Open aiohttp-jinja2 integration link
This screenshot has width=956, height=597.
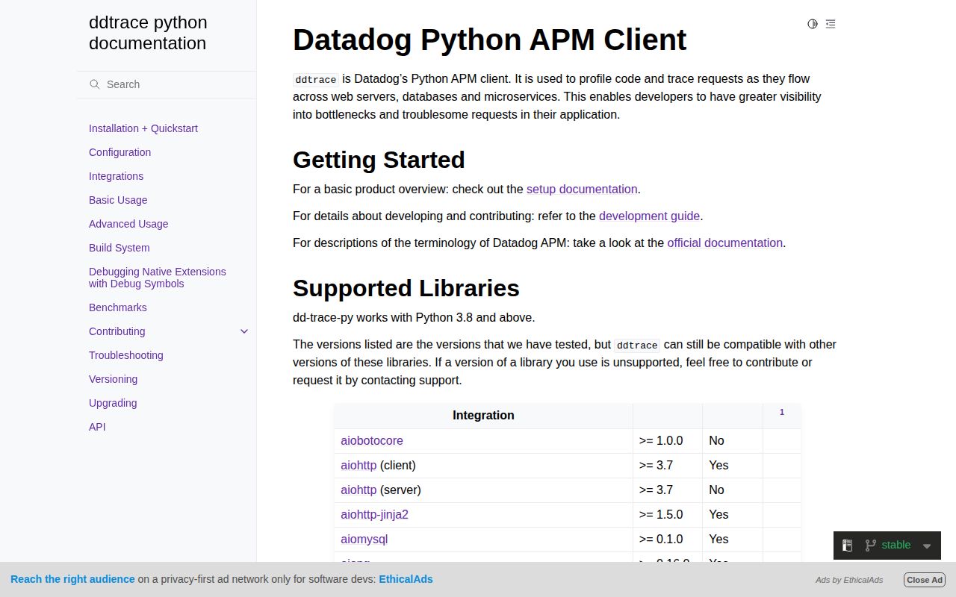(374, 514)
